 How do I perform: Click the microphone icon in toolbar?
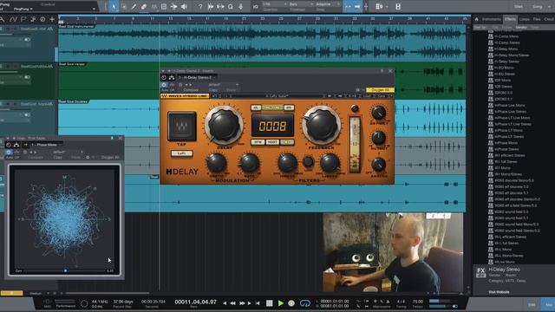(240, 6)
